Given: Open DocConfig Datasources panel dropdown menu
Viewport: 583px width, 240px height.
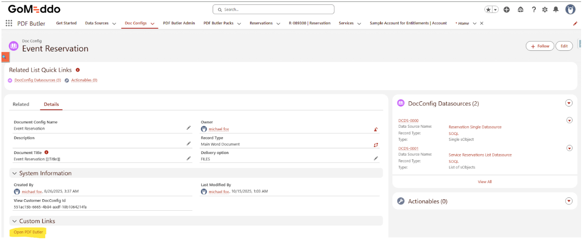Looking at the screenshot, I should [x=569, y=103].
